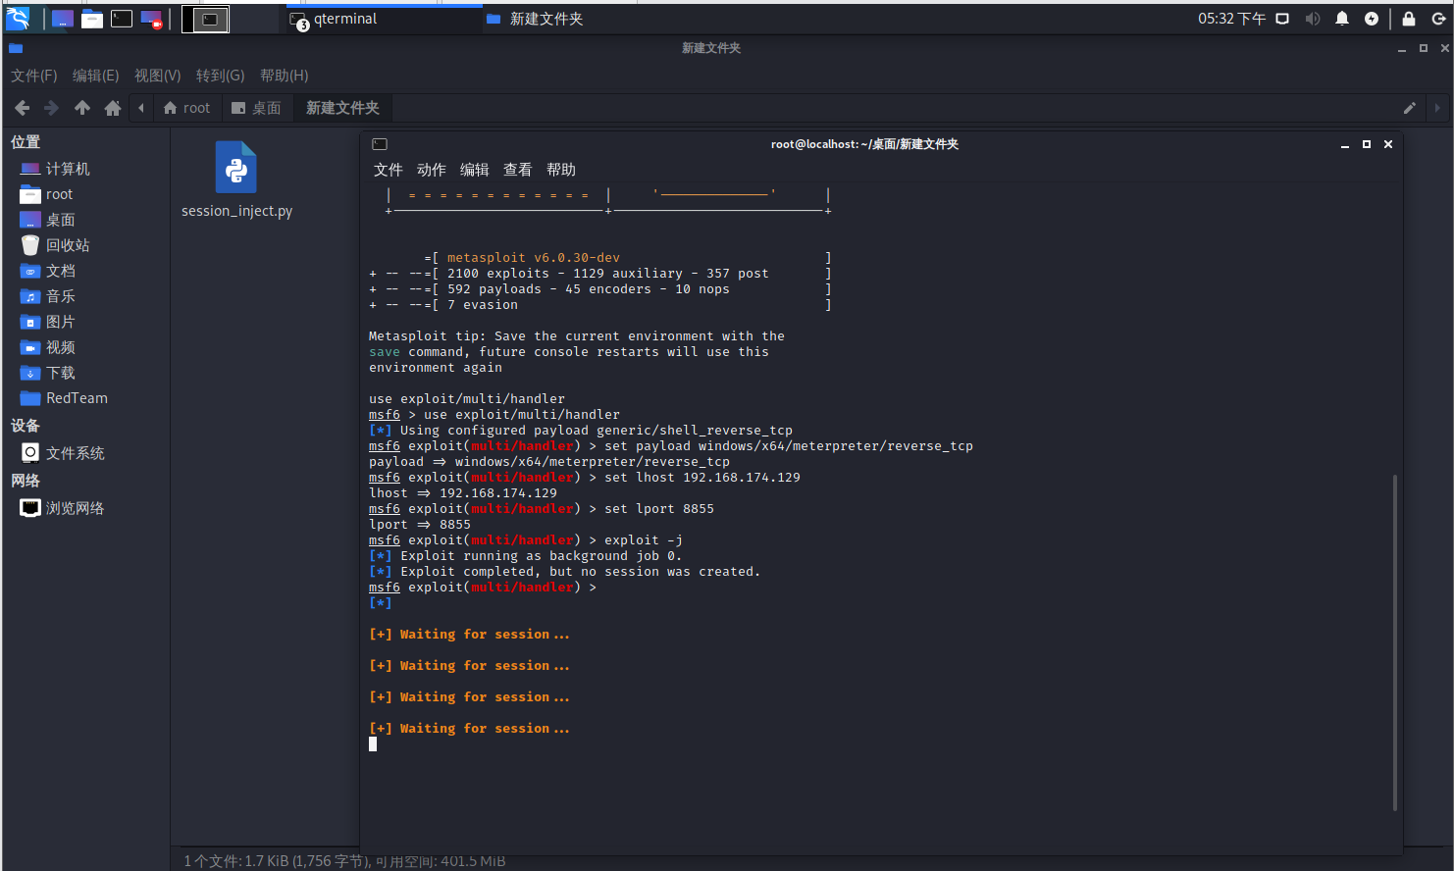Open the 转到(G) menu in the file manager
The width and height of the screenshot is (1454, 871).
[x=220, y=76]
